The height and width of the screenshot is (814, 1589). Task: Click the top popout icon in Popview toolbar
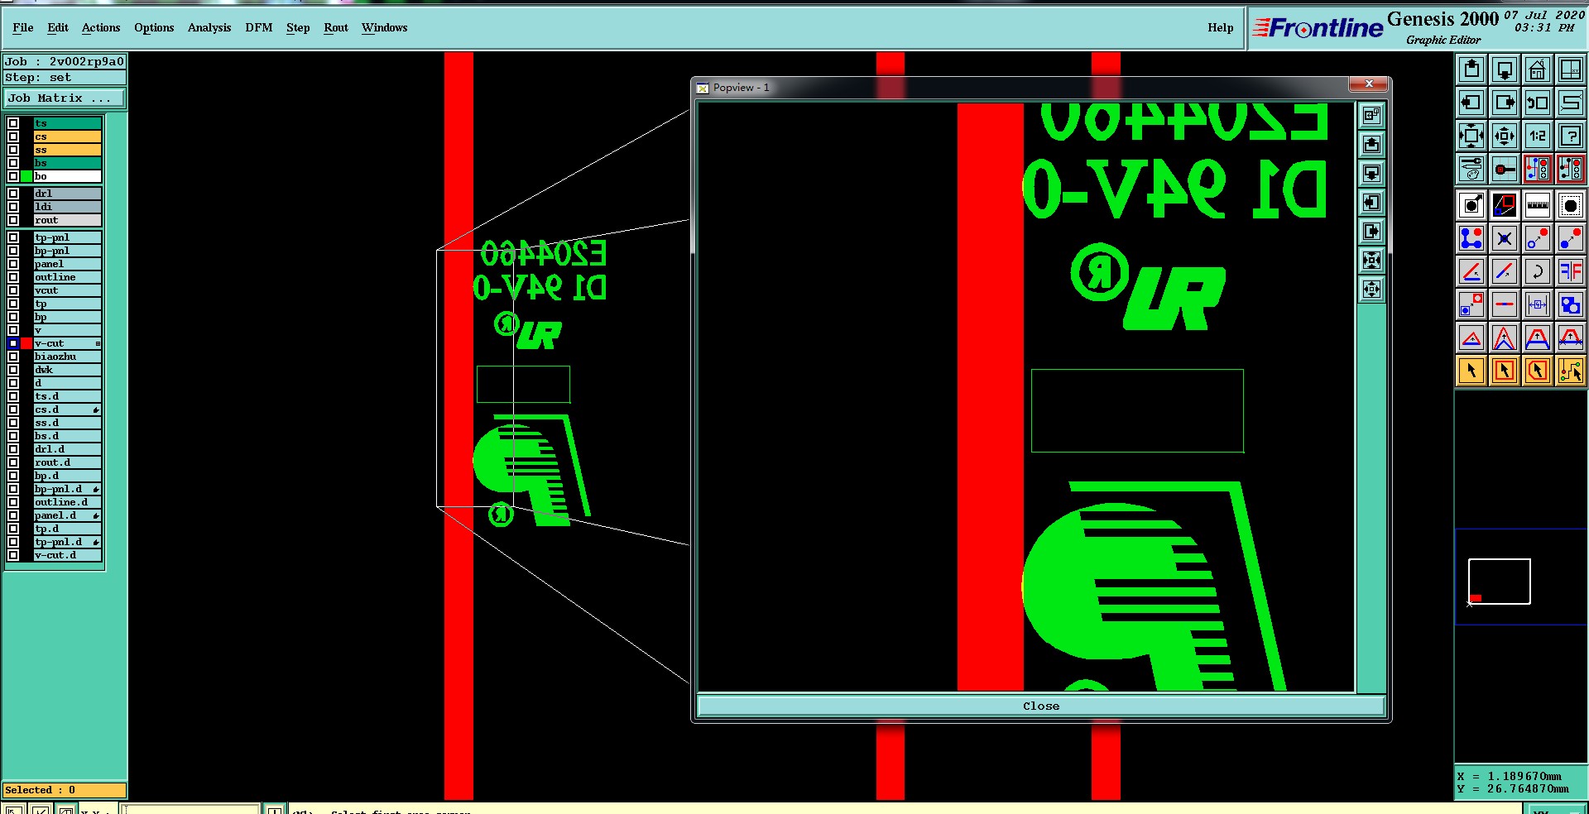pos(1371,116)
